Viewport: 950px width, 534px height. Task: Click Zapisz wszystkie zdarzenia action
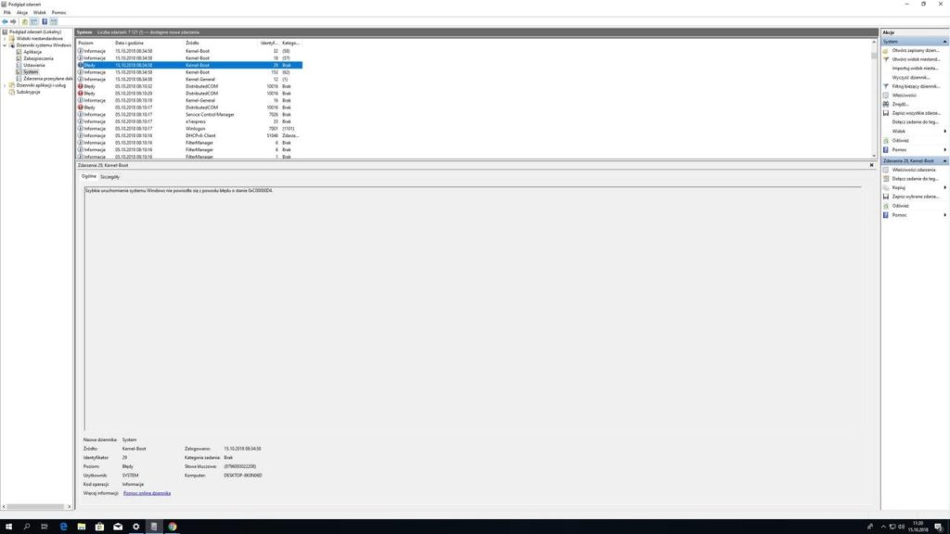(916, 113)
